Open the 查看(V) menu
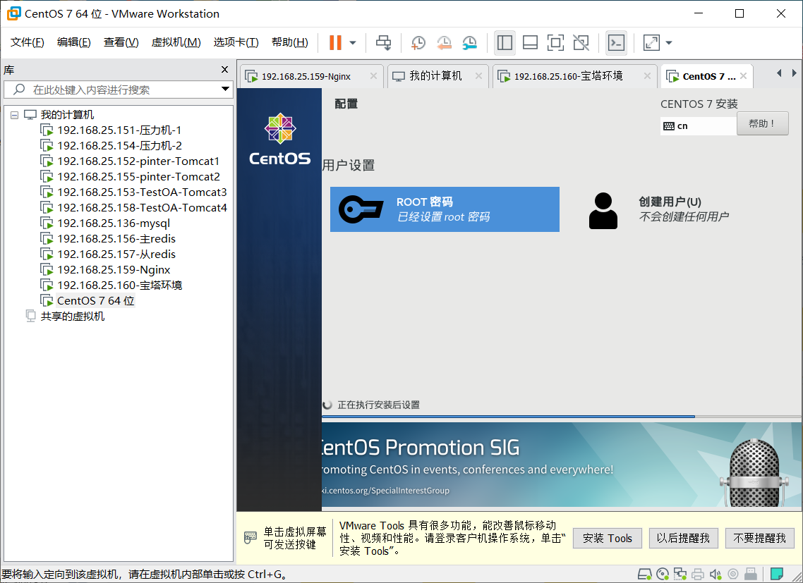803x583 pixels. (x=121, y=42)
